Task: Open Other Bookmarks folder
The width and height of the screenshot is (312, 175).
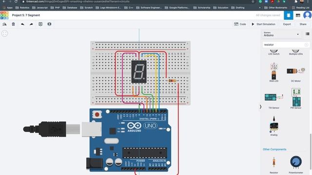Action: (x=276, y=8)
